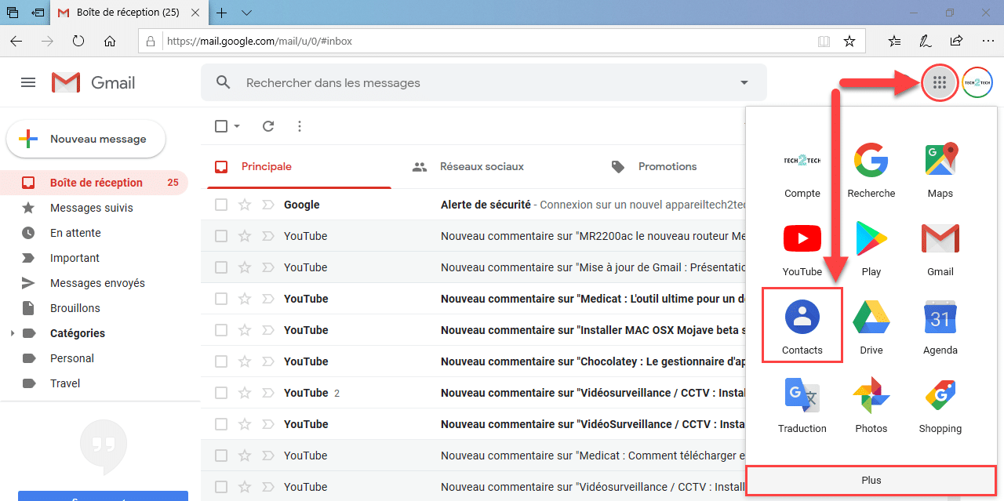Open Agenda calendar app
This screenshot has width=1004, height=501.
940,325
